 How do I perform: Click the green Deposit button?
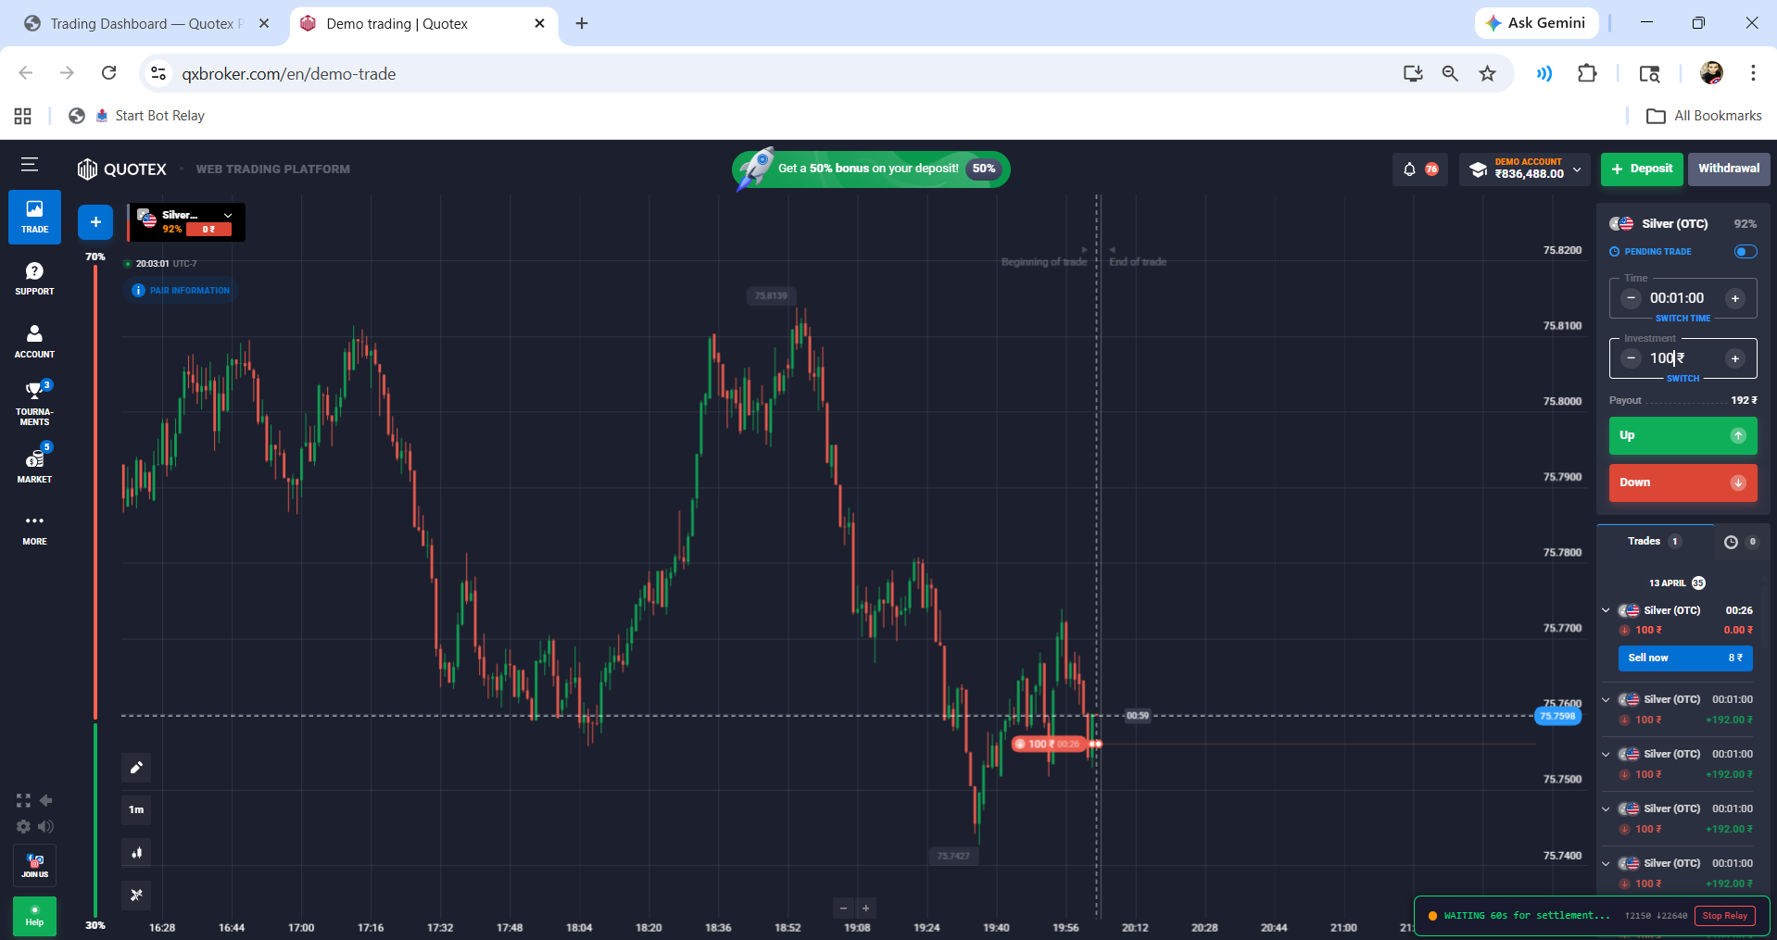tap(1642, 169)
